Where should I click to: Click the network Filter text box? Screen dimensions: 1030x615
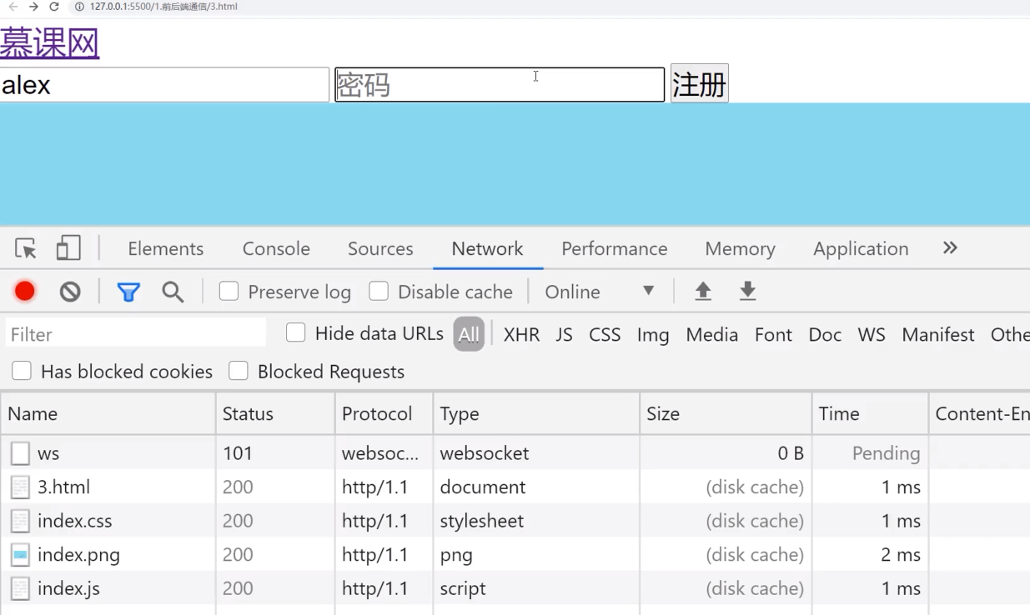click(136, 334)
